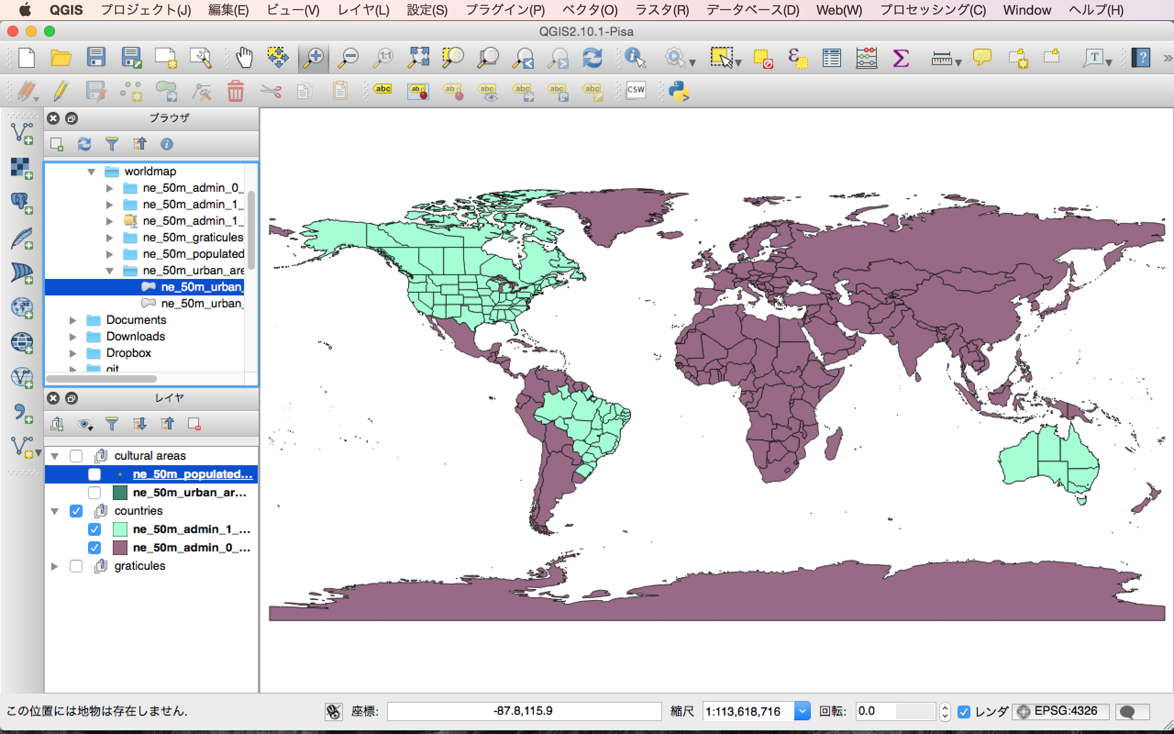Screen dimensions: 1174x734
Task: Open the Vector menu (ベクタ)
Action: click(590, 10)
